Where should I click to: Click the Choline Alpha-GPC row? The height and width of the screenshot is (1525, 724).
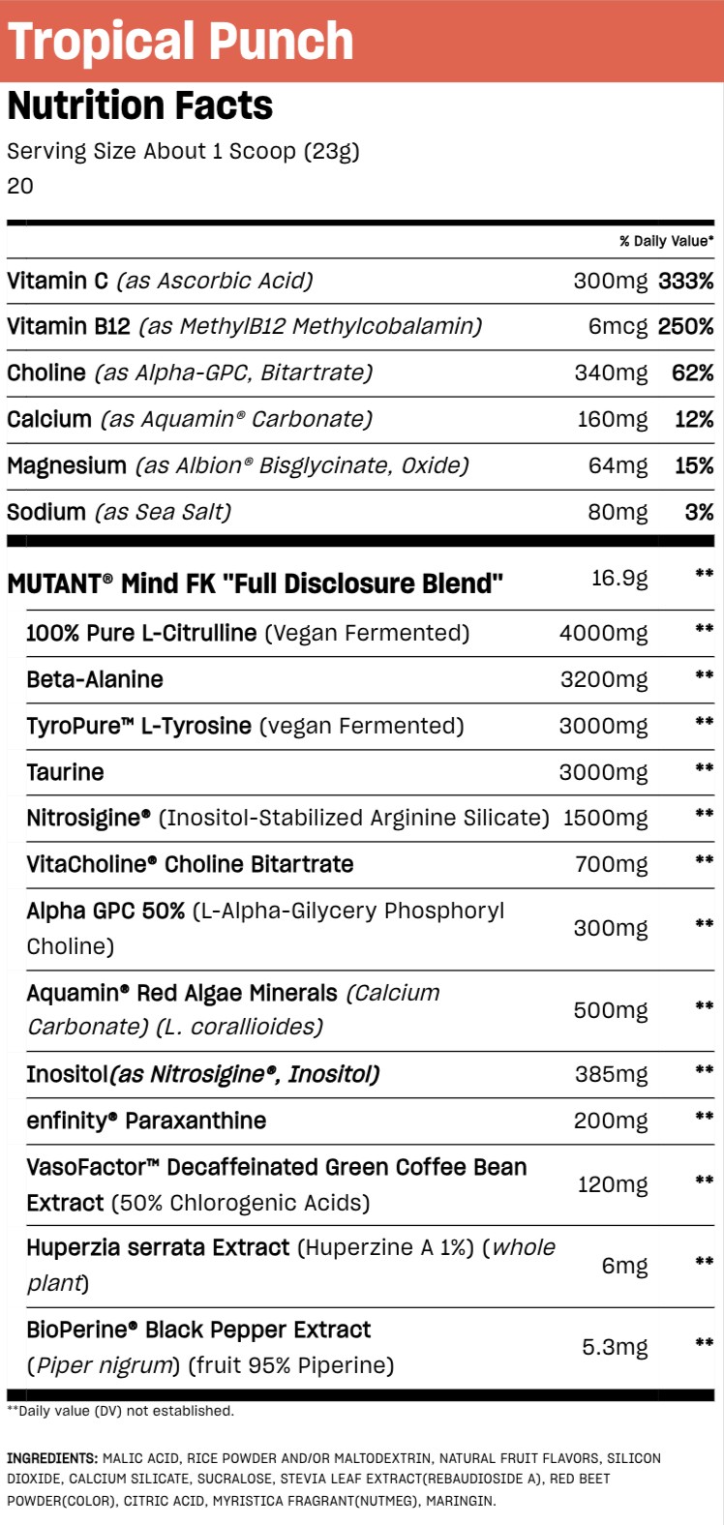pyautogui.click(x=360, y=374)
